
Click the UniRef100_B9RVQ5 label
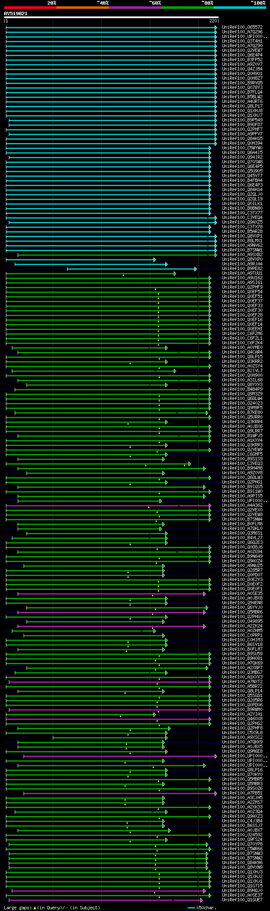pos(242,83)
